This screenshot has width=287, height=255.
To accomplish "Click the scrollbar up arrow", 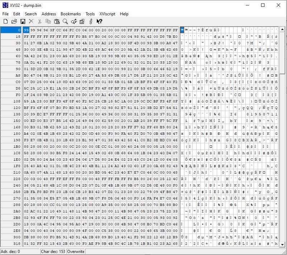I will pyautogui.click(x=282, y=29).
